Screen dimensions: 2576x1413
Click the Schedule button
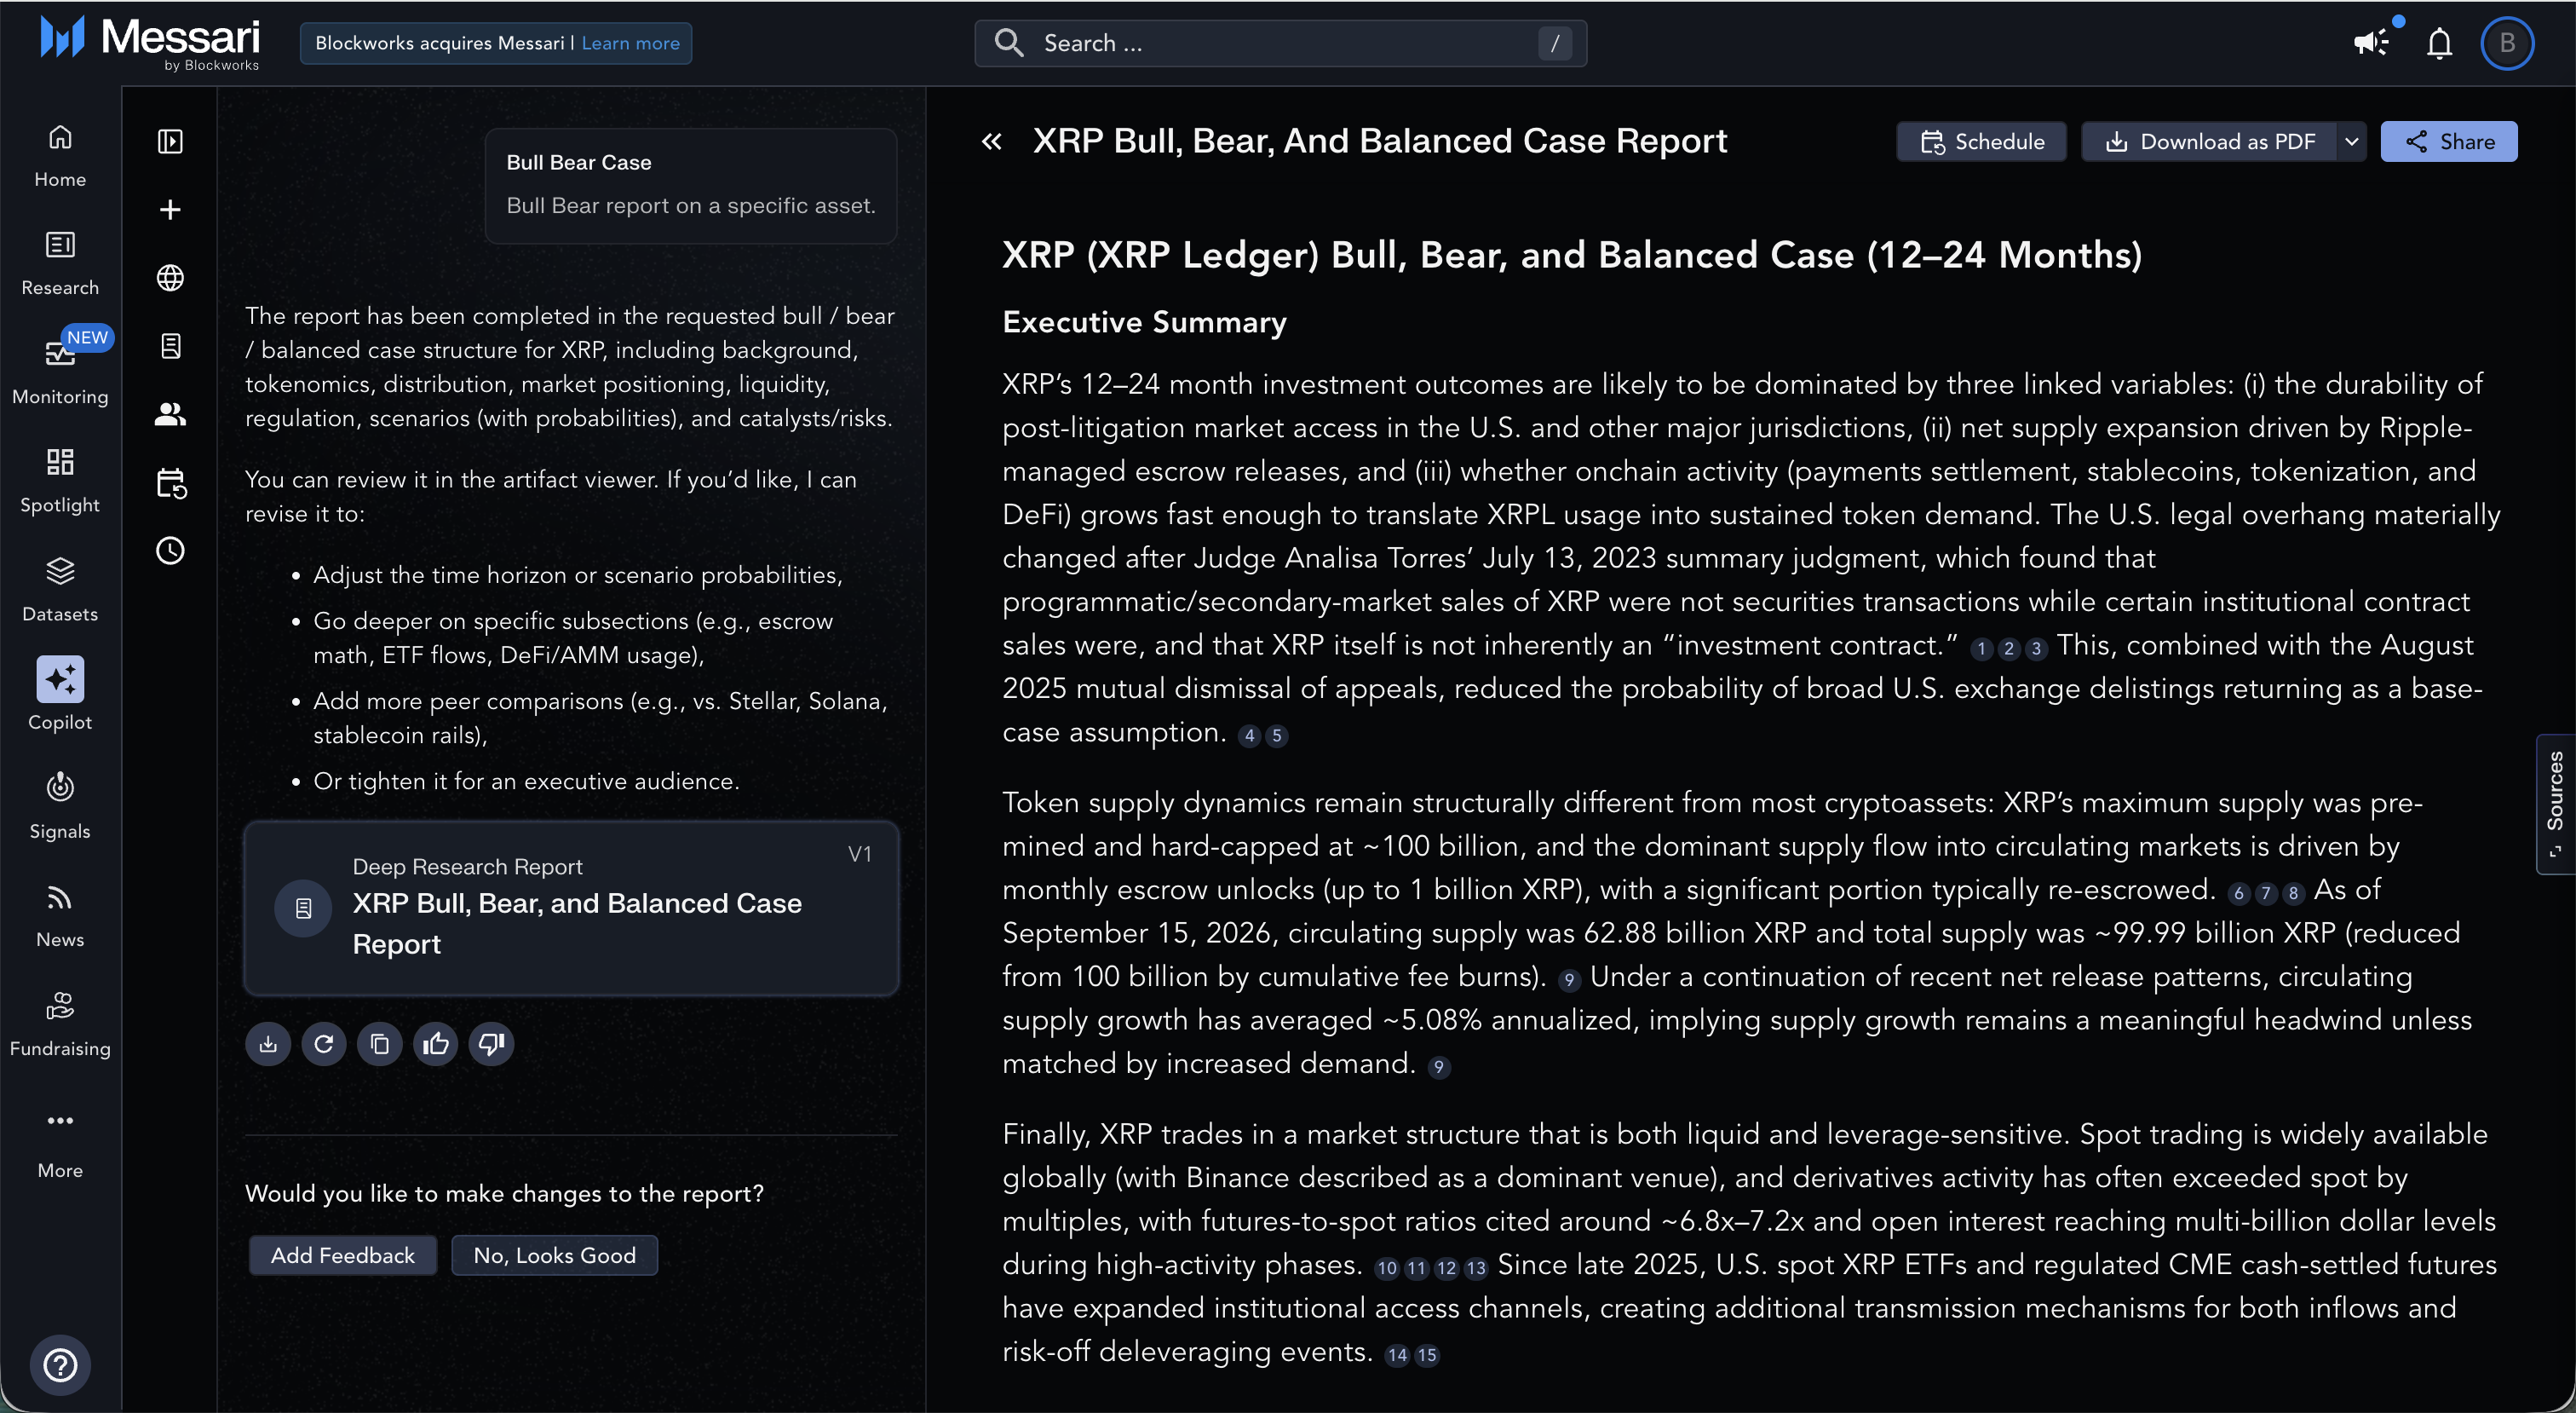pos(1981,141)
